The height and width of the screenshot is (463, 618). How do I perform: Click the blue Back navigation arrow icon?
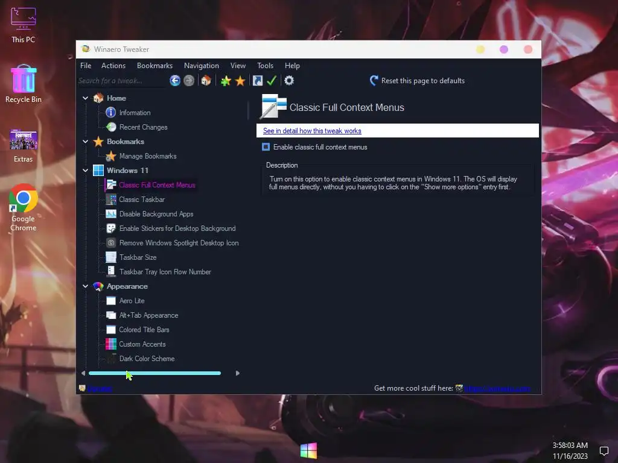(x=175, y=81)
